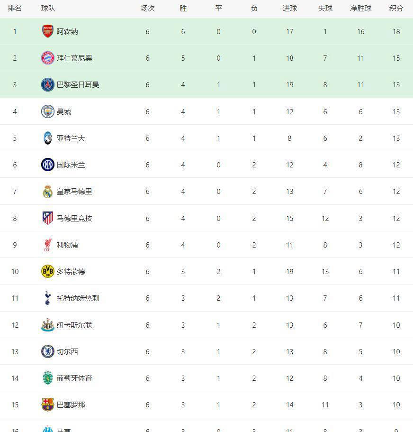This screenshot has width=413, height=432.
Task: Click the Chelsea club crest icon
Action: 47,352
